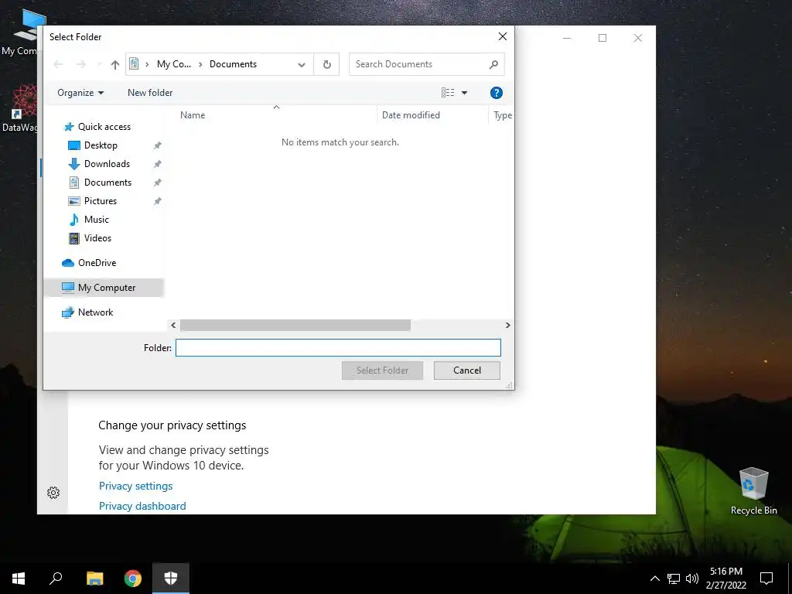Unpin Desktop using its pin icon

click(x=158, y=145)
